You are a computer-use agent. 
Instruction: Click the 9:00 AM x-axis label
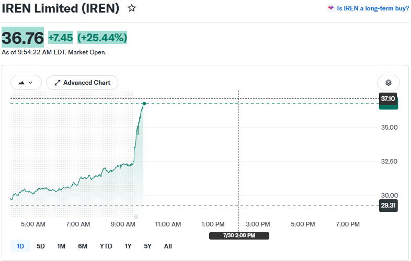(123, 224)
